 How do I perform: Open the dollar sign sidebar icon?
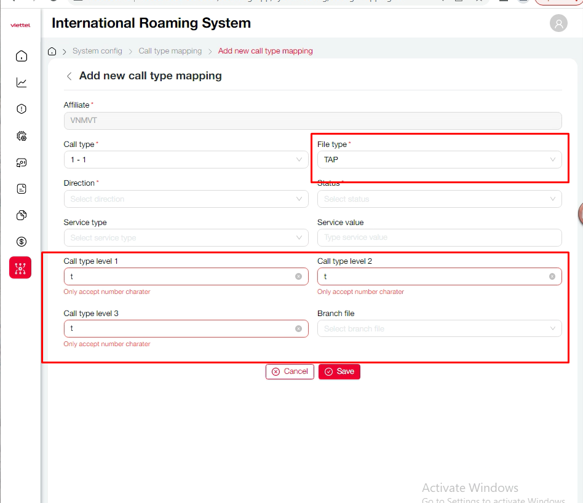click(22, 242)
